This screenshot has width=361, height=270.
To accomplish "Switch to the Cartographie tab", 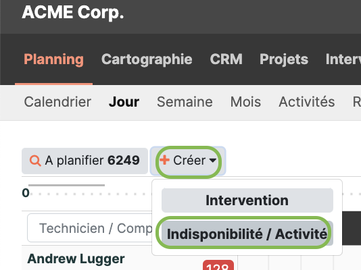I will pos(147,59).
